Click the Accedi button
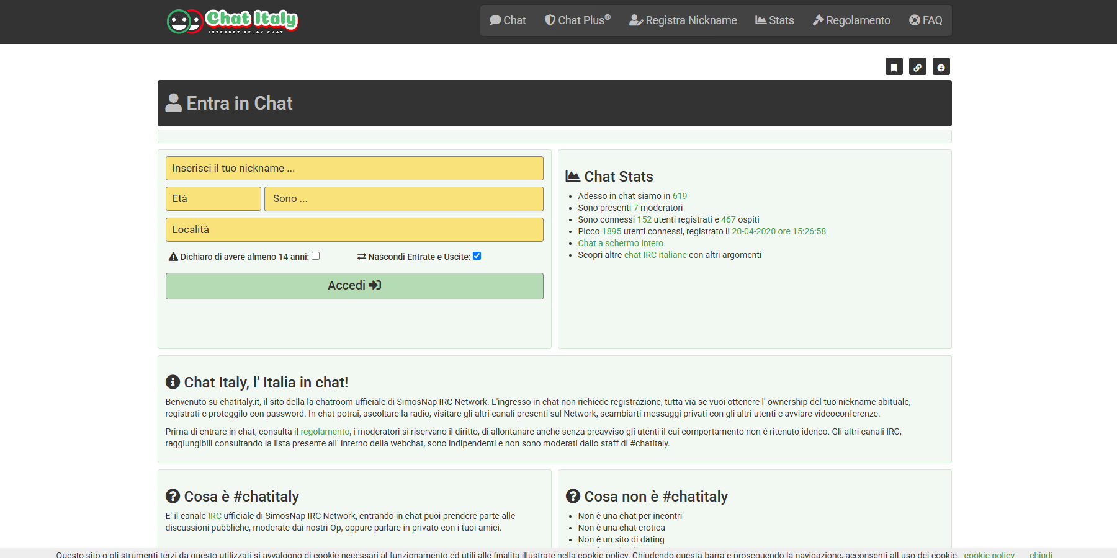 [x=354, y=286]
